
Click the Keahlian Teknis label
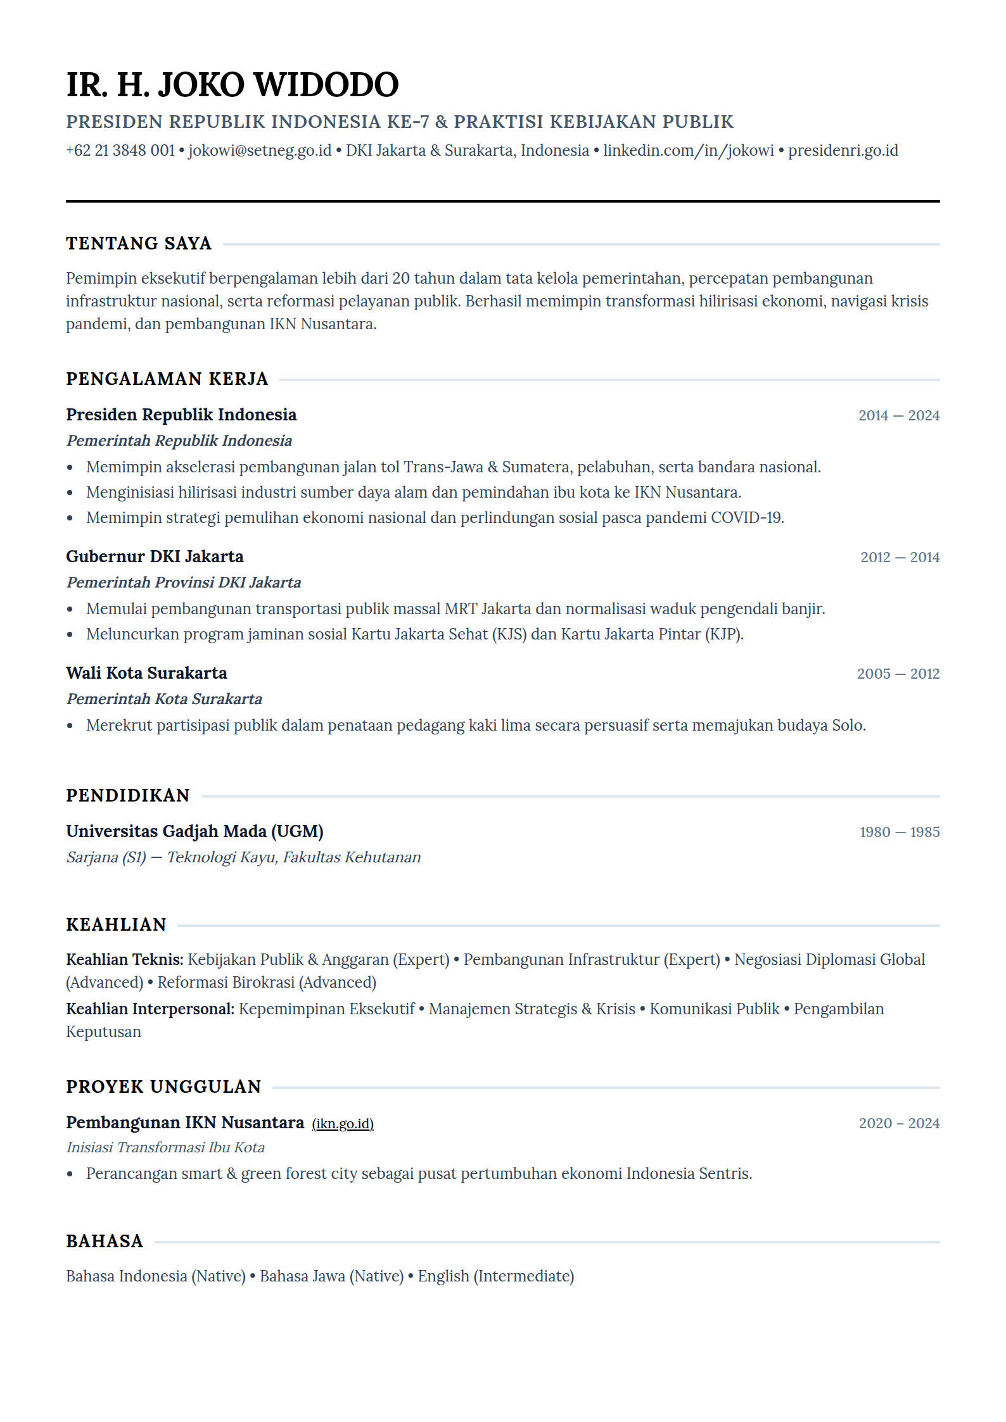(x=125, y=960)
